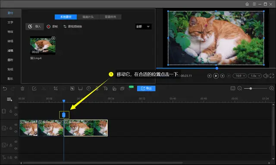Open the 转场 sidebar section
This screenshot has width=276, height=165.
10,41
